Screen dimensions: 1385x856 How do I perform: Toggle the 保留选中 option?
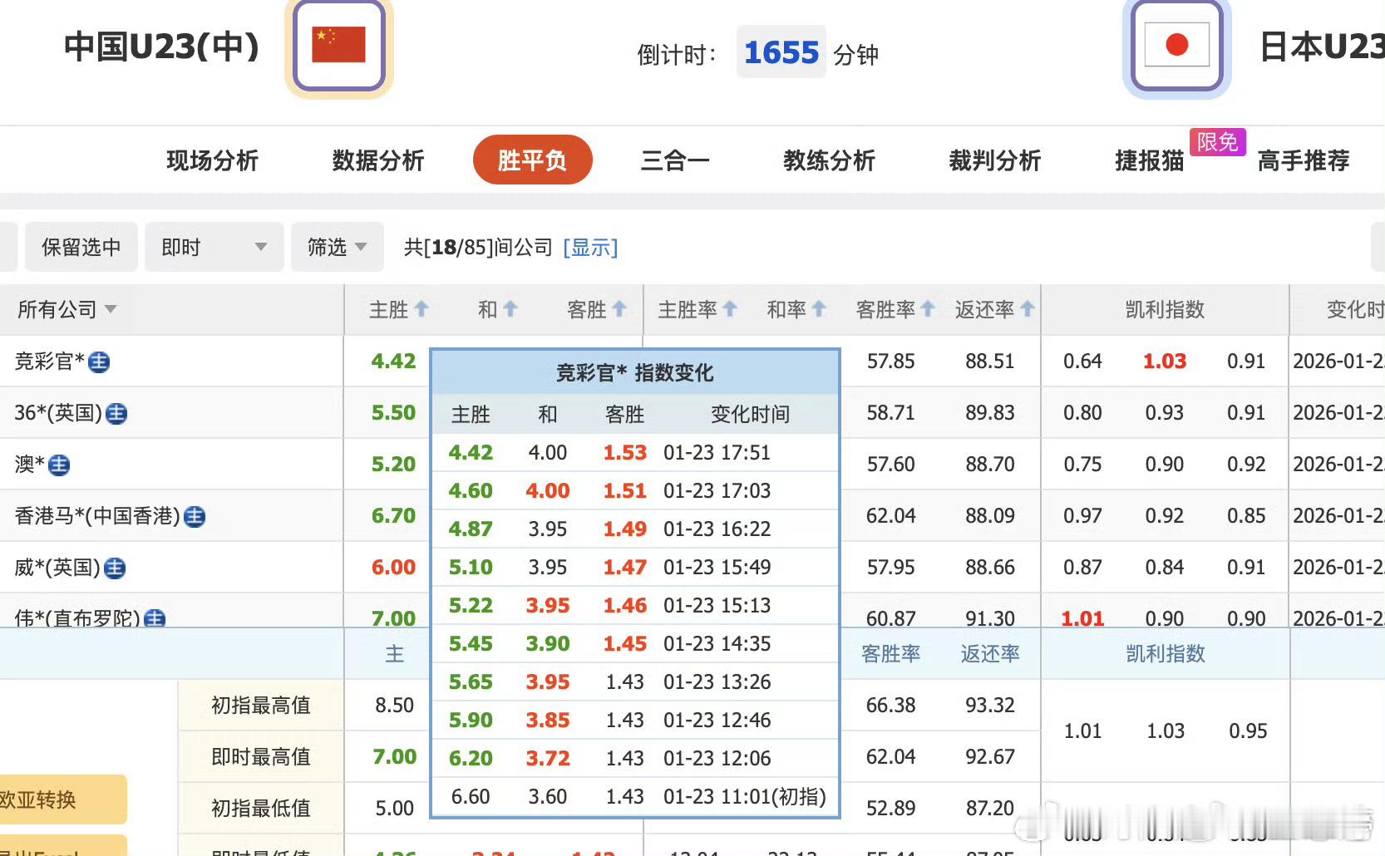80,247
